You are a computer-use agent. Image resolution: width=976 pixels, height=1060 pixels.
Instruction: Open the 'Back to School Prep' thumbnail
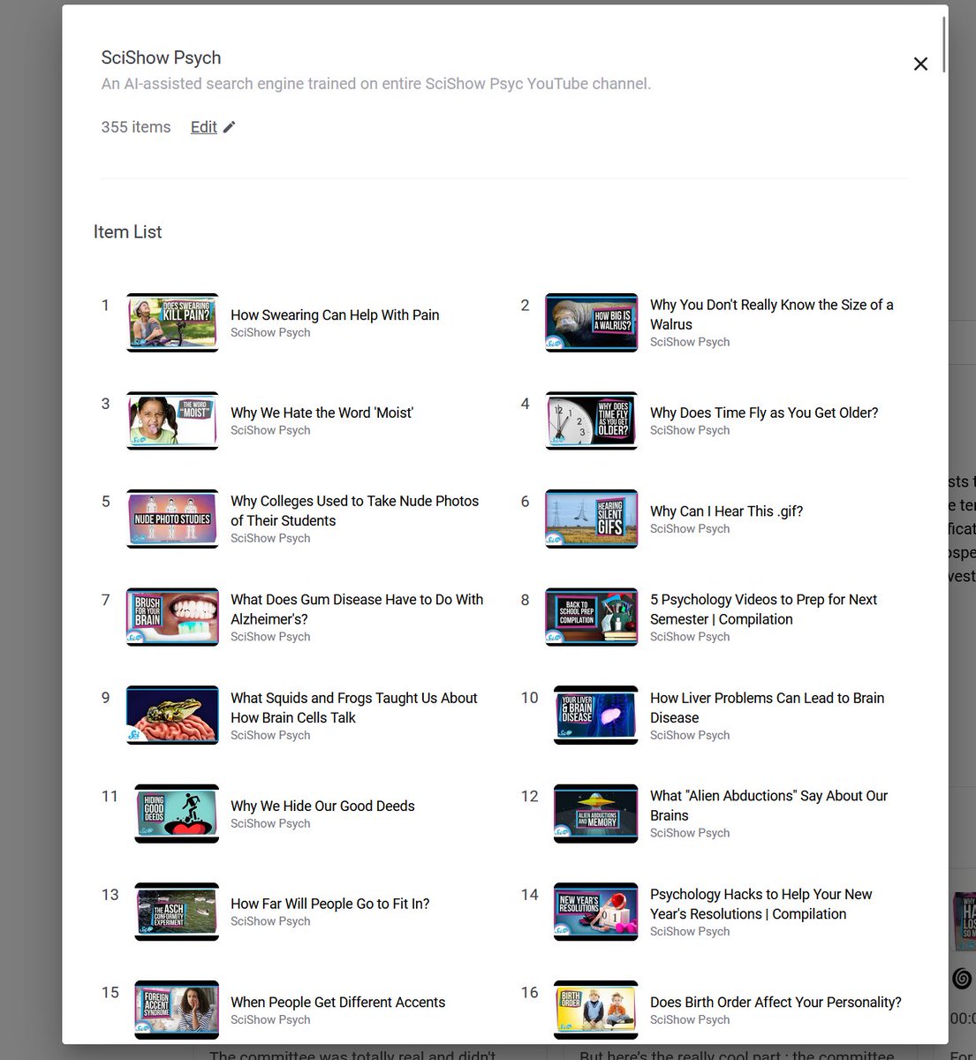(x=592, y=617)
